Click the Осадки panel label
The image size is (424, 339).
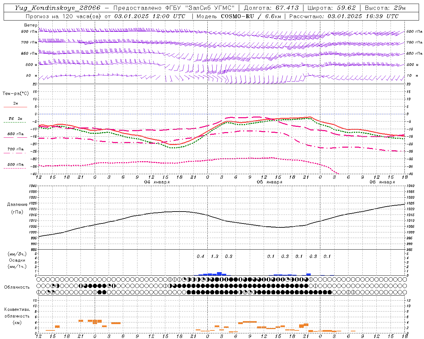(17, 260)
